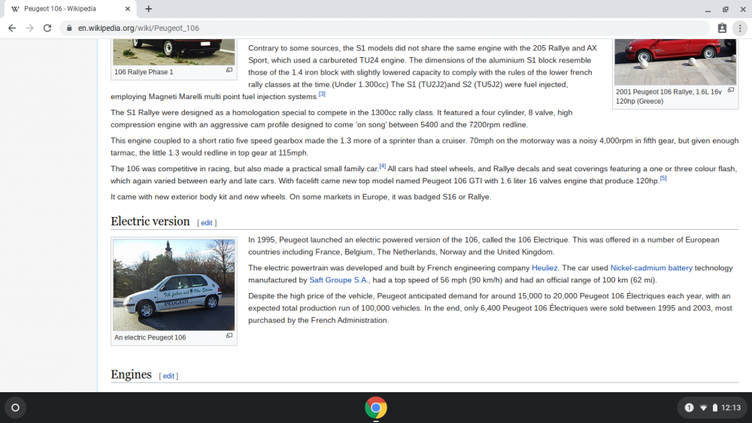752x423 pixels.
Task: Close the Peugeot 106 Wikipedia tab
Action: click(x=128, y=8)
